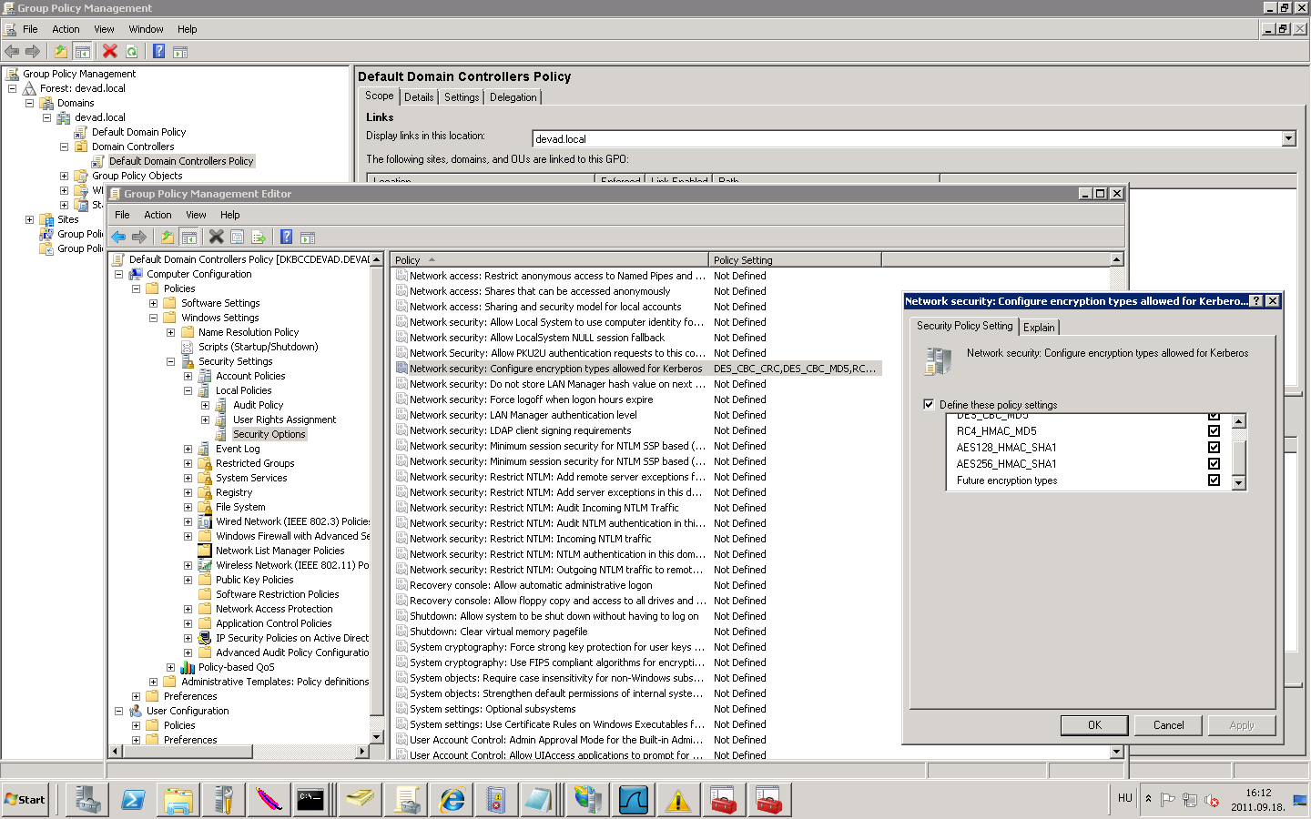The height and width of the screenshot is (819, 1311).
Task: Click Export List icon in Editor toolbar
Action: (259, 238)
